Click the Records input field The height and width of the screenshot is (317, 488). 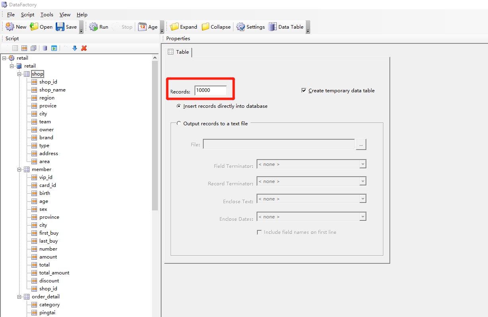point(211,91)
